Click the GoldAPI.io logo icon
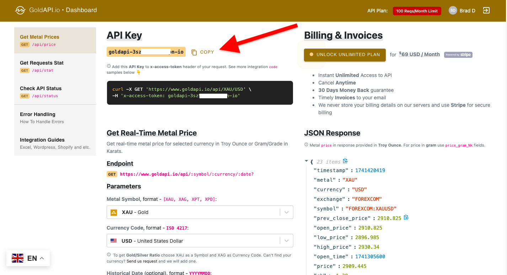507x275 pixels. [x=20, y=10]
